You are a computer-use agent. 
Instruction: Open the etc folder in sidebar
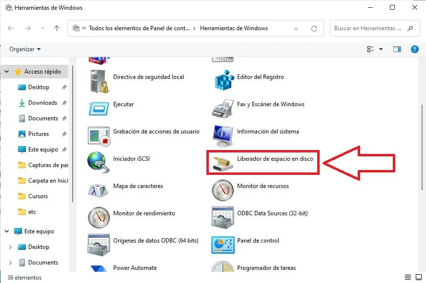(32, 212)
